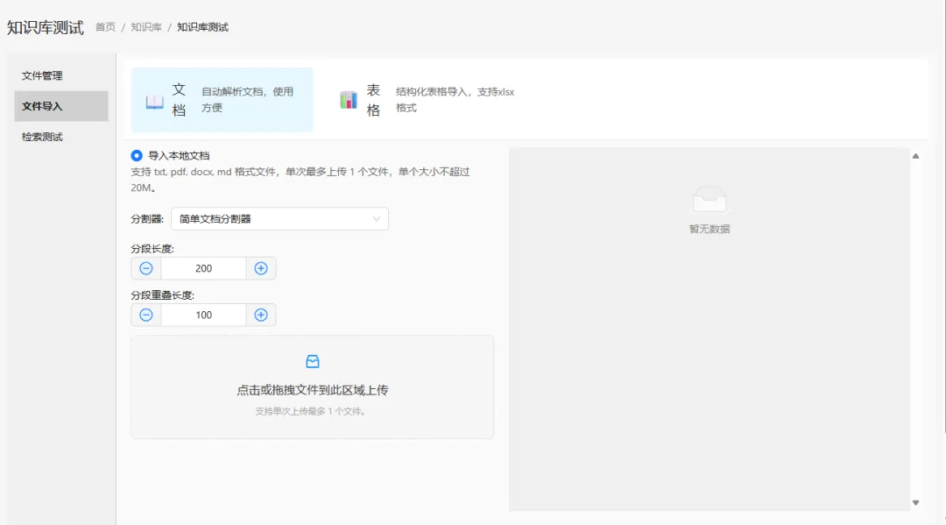
Task: Click the preview panel scroll down arrow
Action: point(915,502)
